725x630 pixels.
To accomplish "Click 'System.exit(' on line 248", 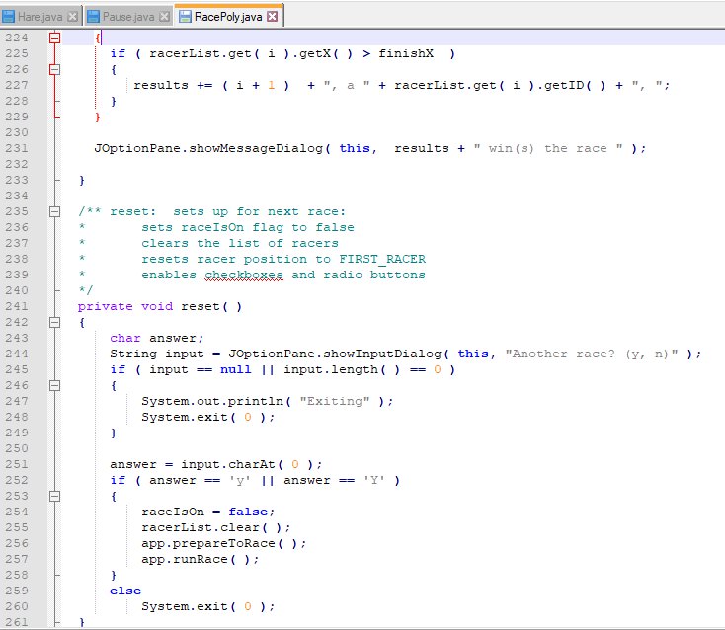I will tap(189, 417).
